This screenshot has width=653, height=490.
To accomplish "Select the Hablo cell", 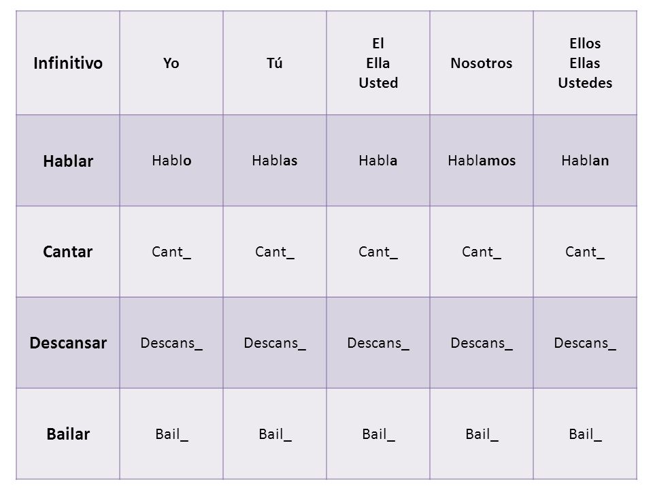I will coord(171,161).
